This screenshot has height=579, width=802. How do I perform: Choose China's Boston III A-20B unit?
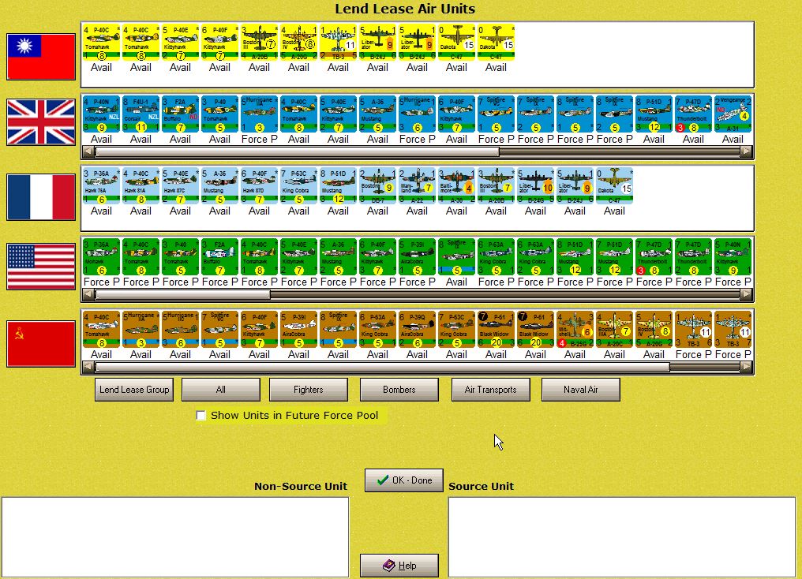260,43
